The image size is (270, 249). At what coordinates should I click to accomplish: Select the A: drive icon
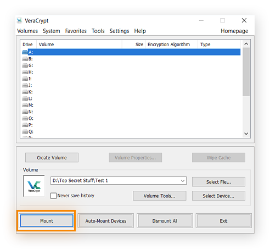25,52
